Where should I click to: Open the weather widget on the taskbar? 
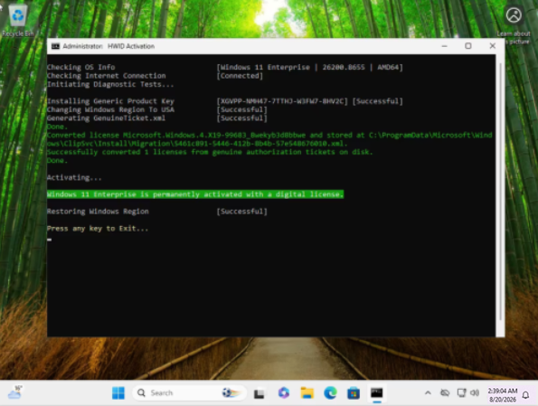pyautogui.click(x=14, y=392)
